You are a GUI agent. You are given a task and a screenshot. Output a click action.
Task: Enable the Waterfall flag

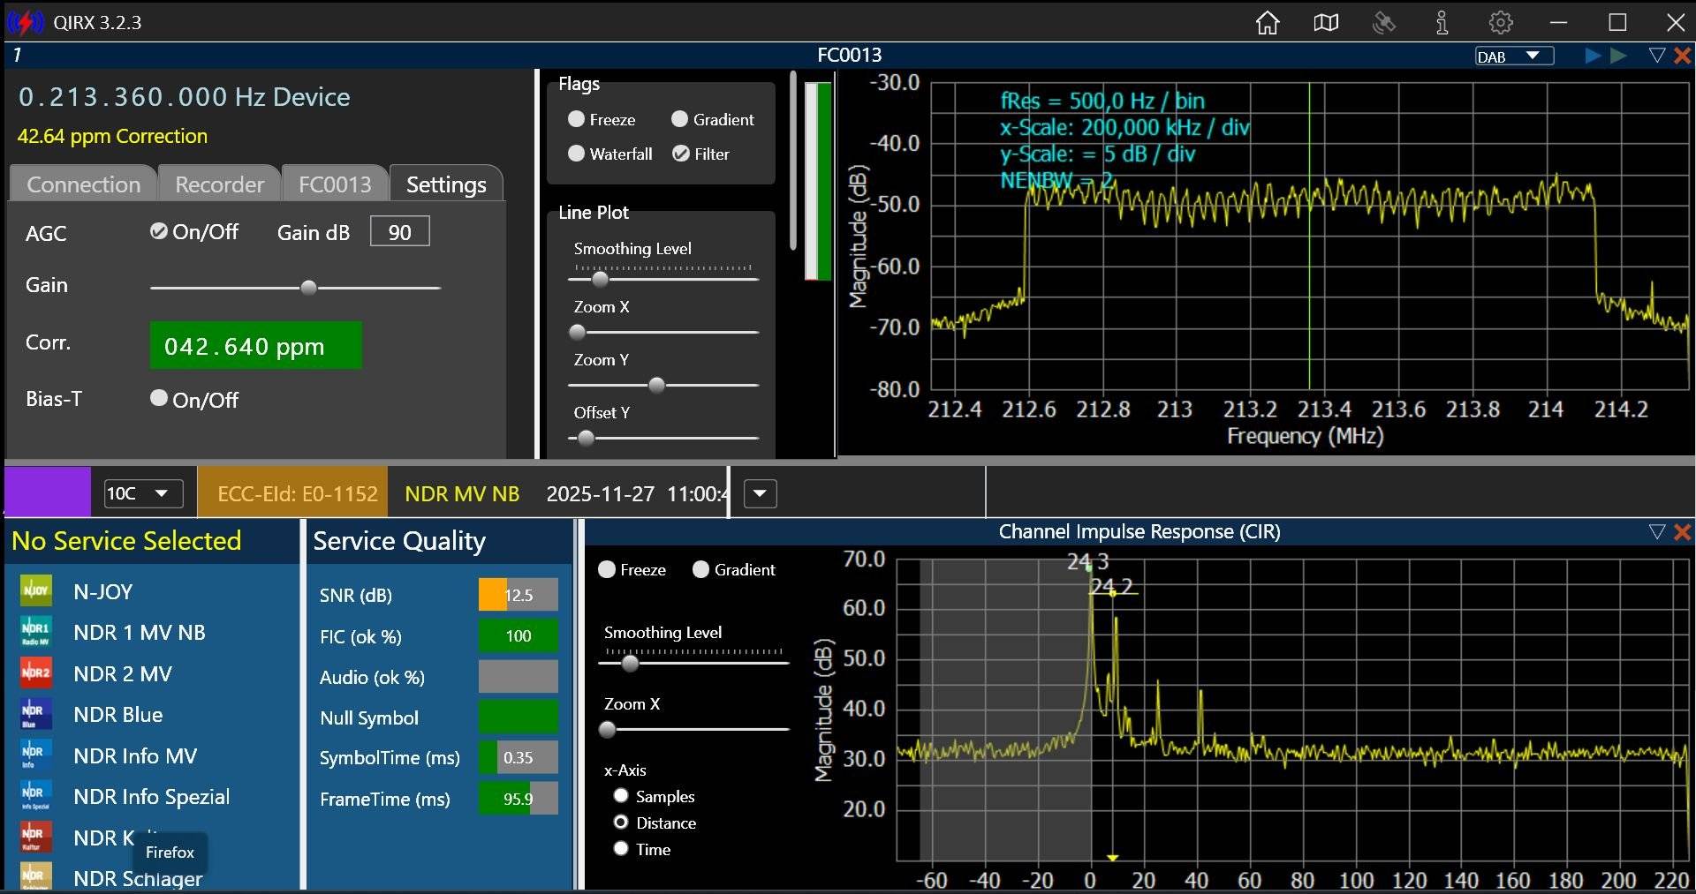click(x=577, y=154)
